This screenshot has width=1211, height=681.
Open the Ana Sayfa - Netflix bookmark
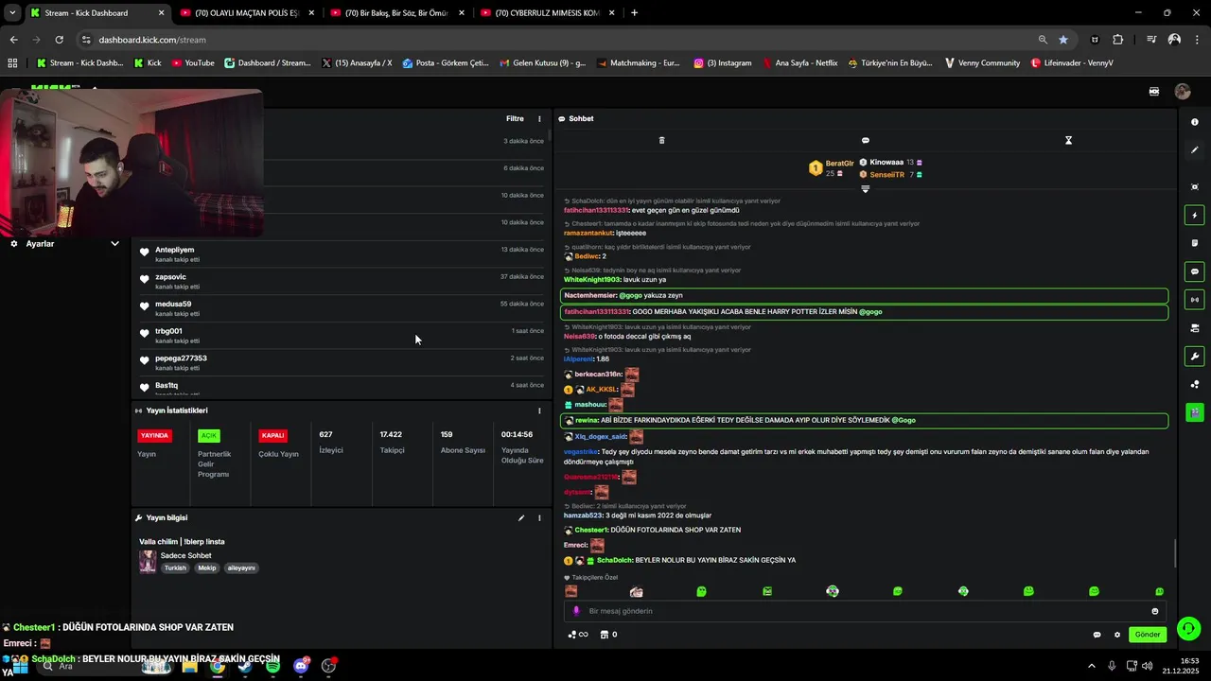coord(799,63)
